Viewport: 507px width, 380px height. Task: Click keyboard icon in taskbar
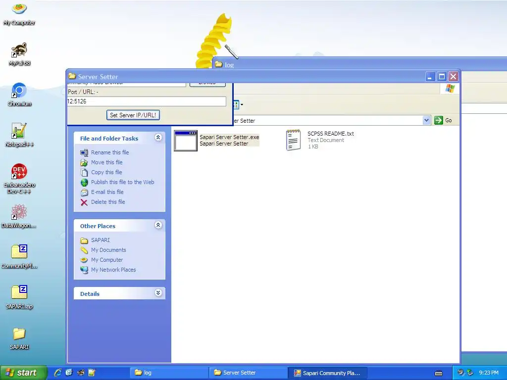439,373
